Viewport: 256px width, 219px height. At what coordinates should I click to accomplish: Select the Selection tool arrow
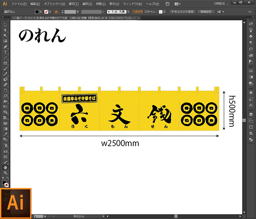pyautogui.click(x=5, y=25)
